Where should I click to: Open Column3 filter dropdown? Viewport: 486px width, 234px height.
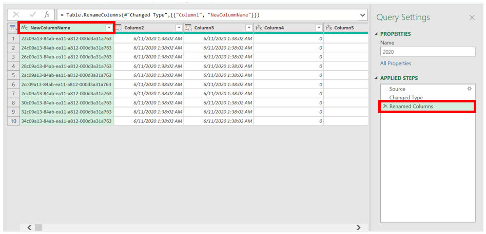(x=249, y=28)
